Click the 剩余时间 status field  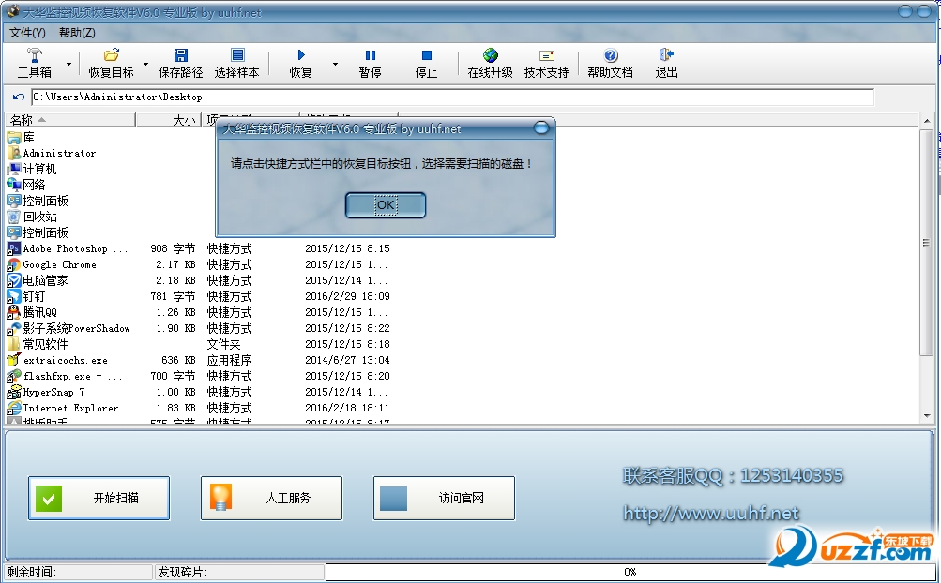tap(79, 572)
